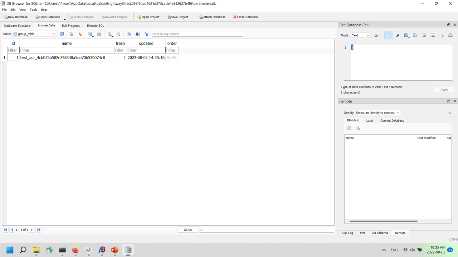Click Open Database toolbar button

pyautogui.click(x=47, y=17)
